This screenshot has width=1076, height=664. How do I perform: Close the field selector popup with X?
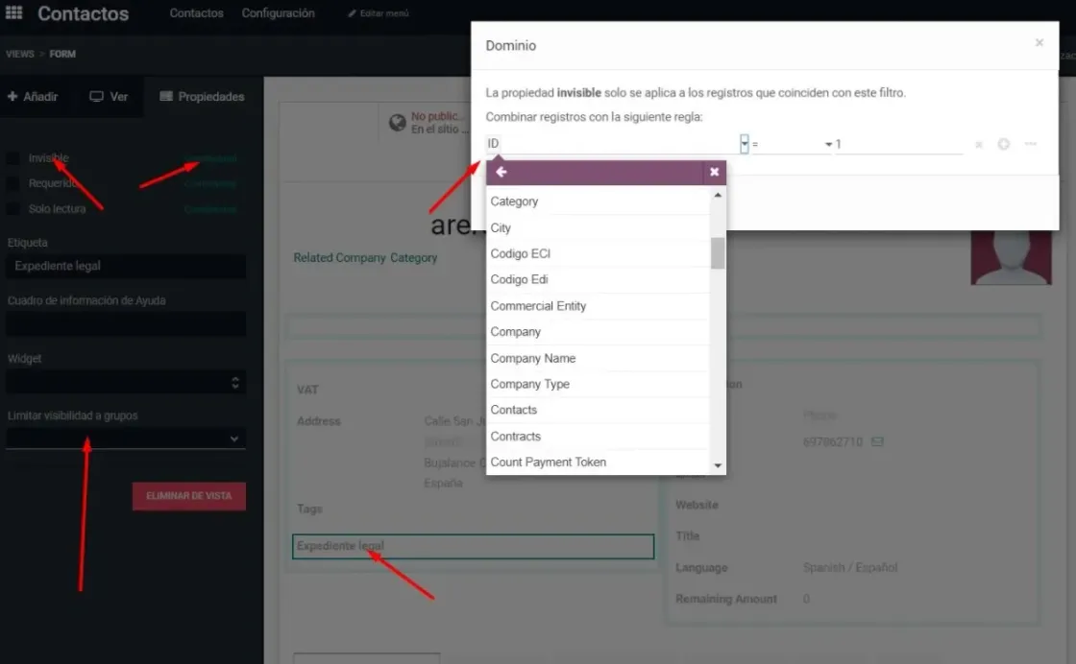tap(715, 172)
